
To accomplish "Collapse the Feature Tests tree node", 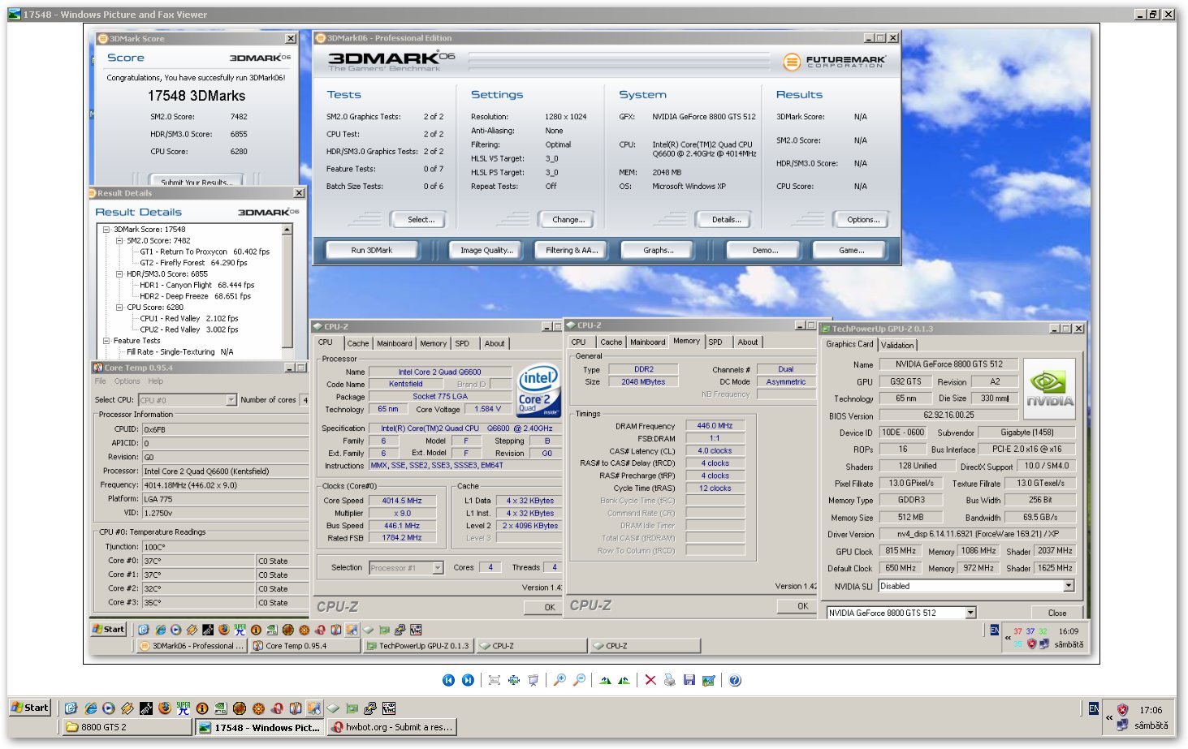I will point(106,341).
